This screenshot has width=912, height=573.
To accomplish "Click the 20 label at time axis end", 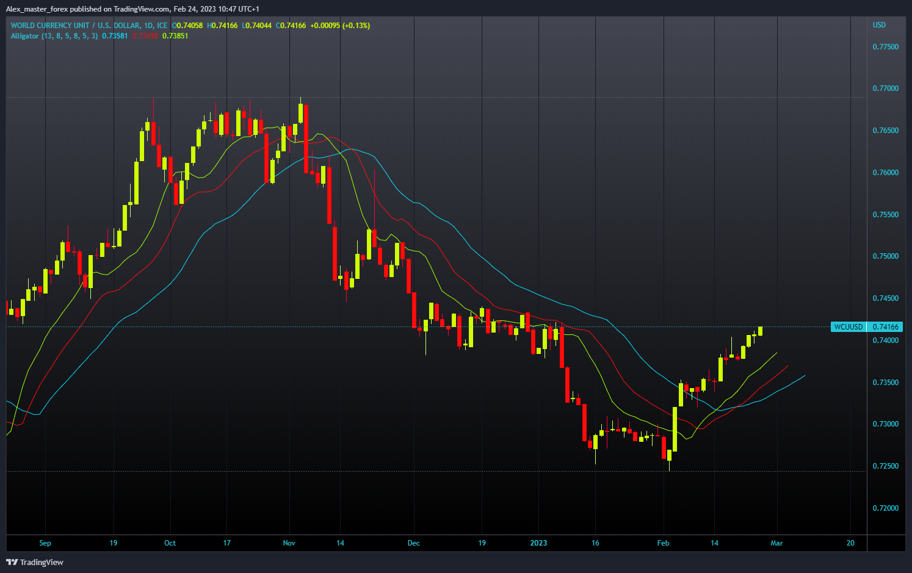I will [x=850, y=543].
